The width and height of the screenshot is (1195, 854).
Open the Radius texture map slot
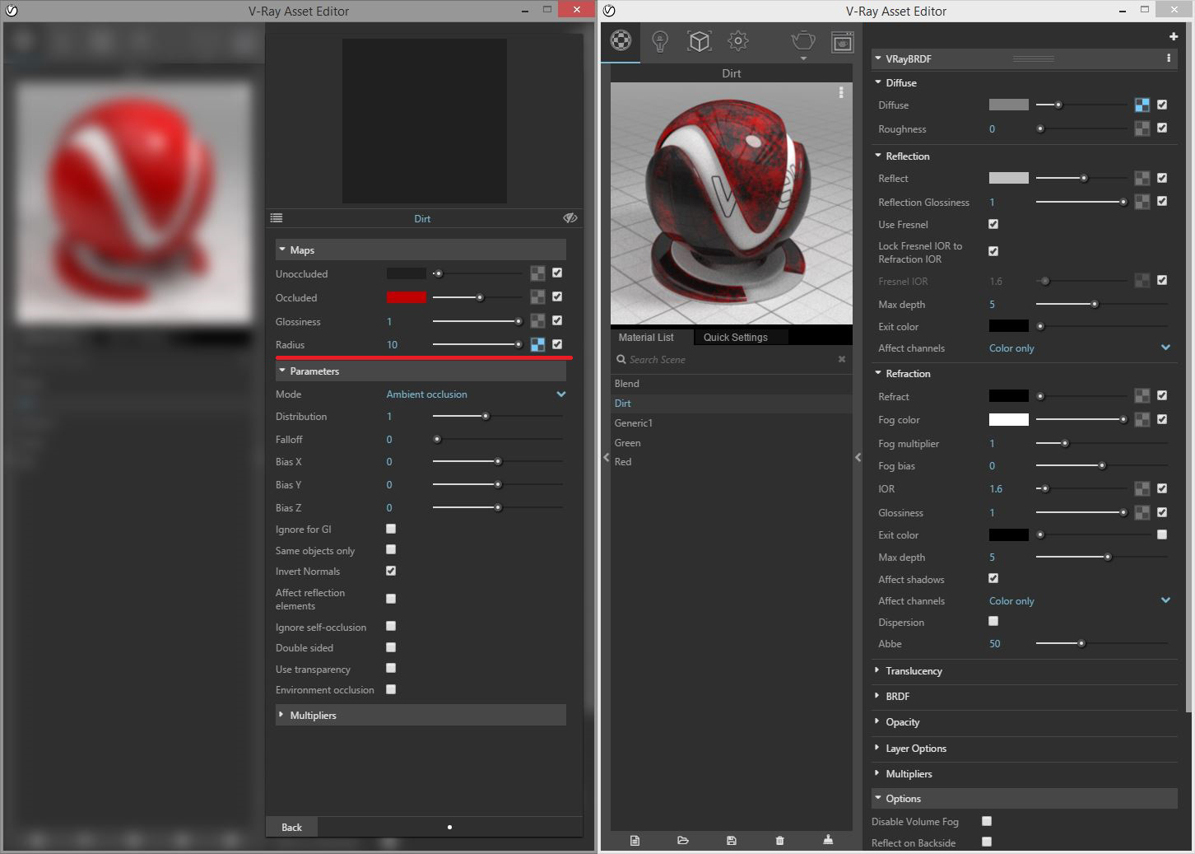point(537,344)
